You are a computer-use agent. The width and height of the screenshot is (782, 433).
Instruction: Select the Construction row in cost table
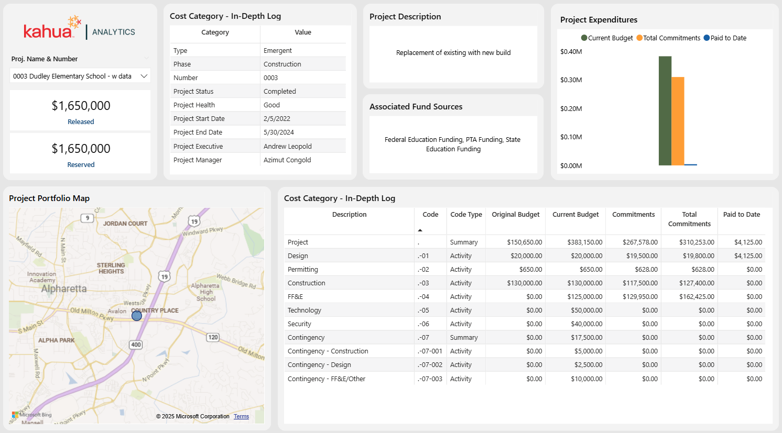click(307, 283)
